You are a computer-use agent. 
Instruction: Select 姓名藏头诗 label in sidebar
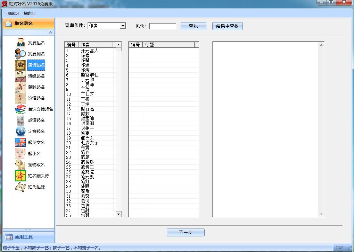(38, 176)
